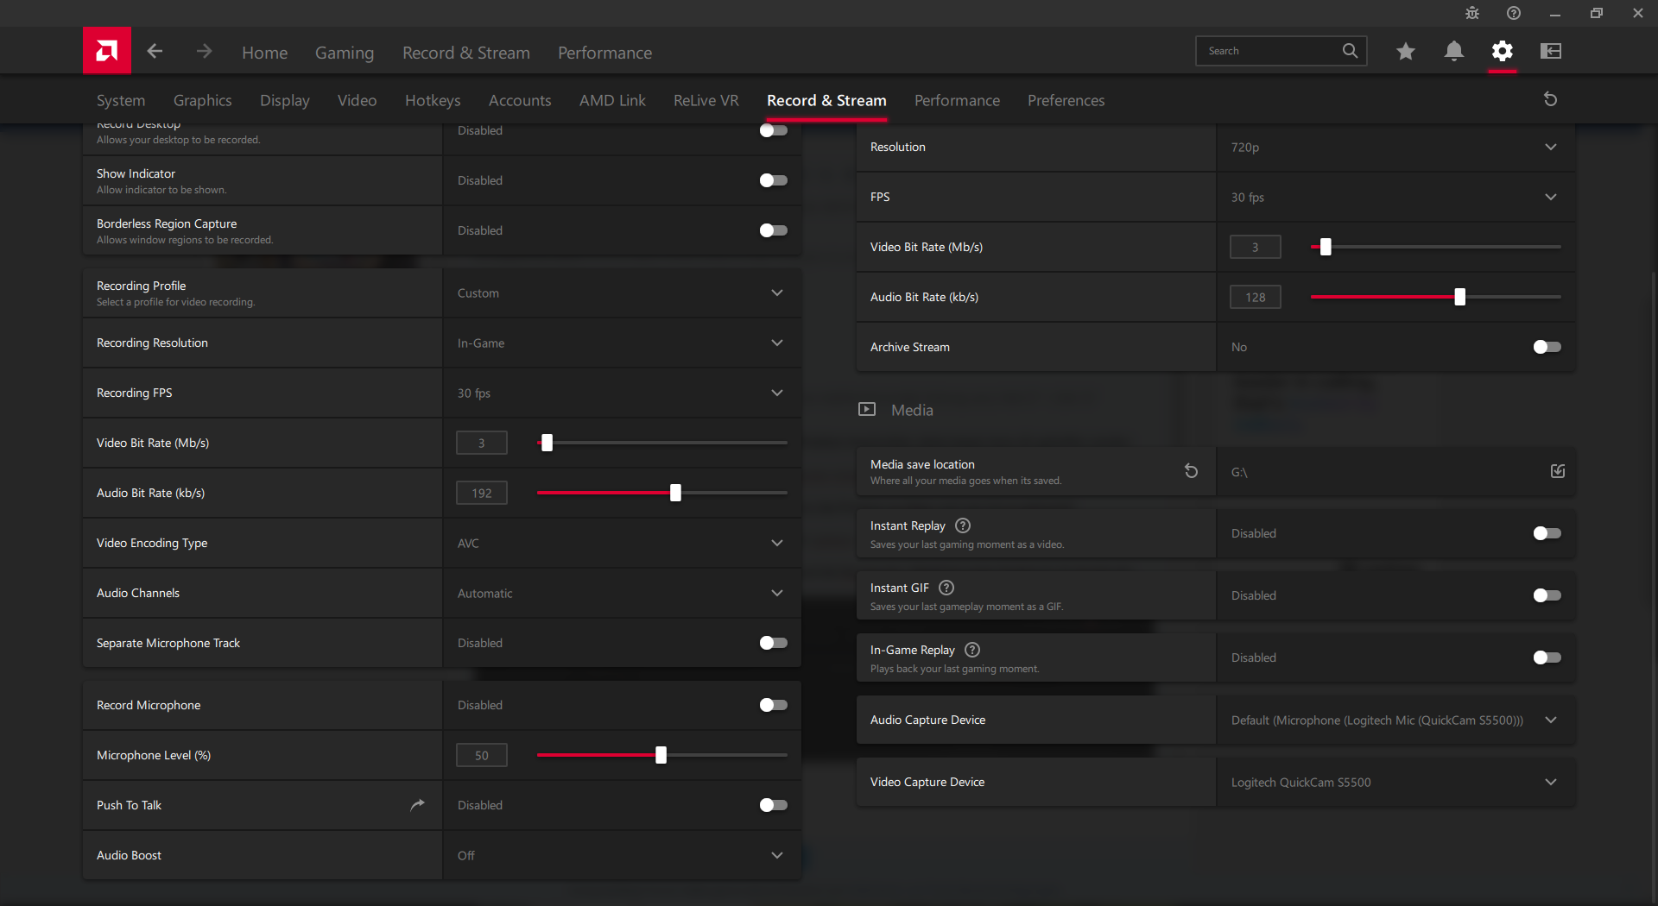Enable Instant Replay toggle
Screen dimensions: 1658x906
(1547, 533)
